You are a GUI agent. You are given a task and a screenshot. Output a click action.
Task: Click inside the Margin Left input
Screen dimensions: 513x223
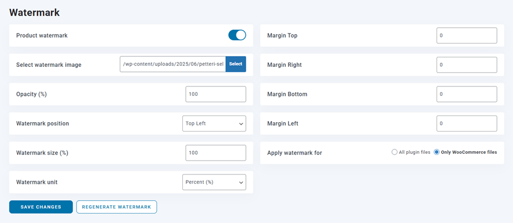(466, 123)
